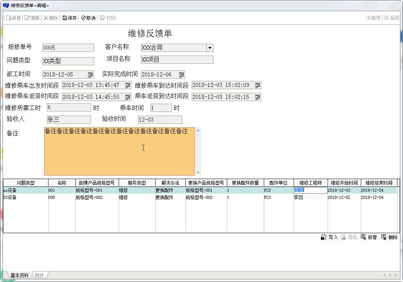Select the 基本资料 tab
The height and width of the screenshot is (282, 403).
pos(19,275)
